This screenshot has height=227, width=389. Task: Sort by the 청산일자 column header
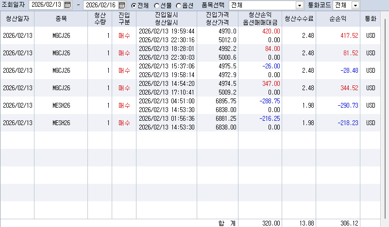pyautogui.click(x=17, y=19)
